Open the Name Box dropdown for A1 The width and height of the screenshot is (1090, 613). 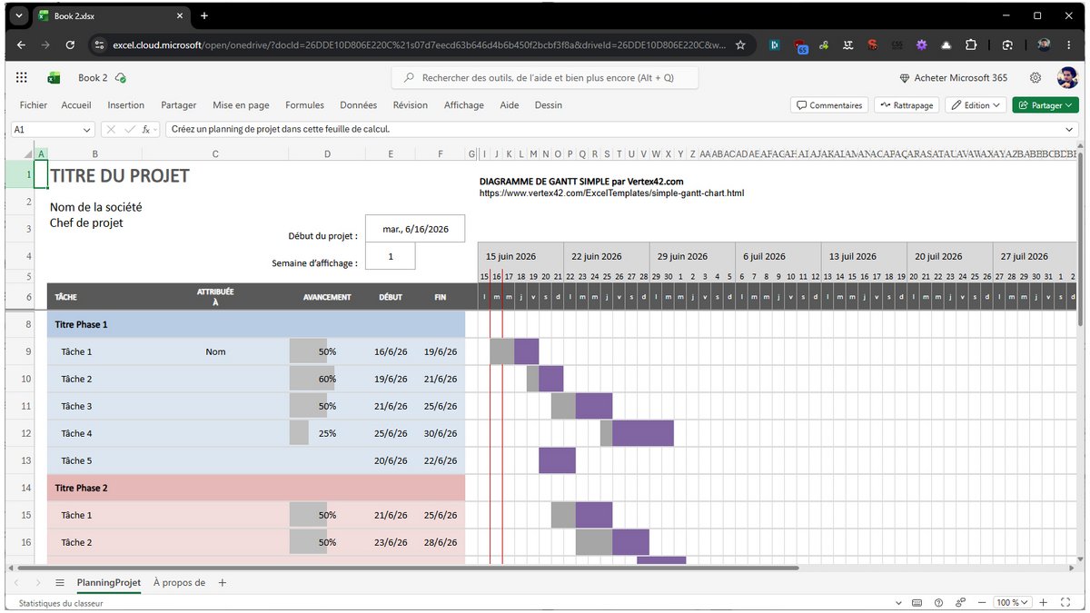pyautogui.click(x=87, y=130)
